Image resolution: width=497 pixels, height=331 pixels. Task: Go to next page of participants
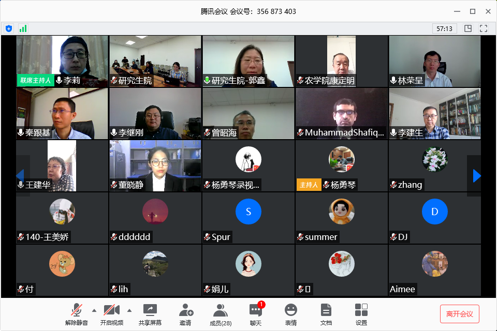click(x=476, y=176)
